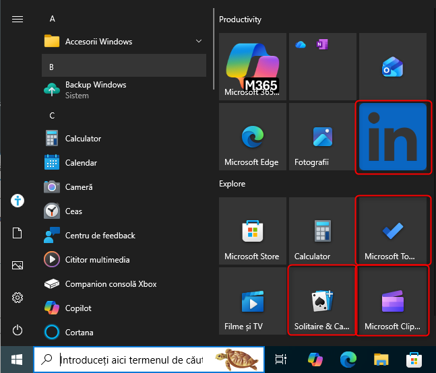Launch Copilot from the app list
Screen dimensions: 436x373
click(124, 308)
